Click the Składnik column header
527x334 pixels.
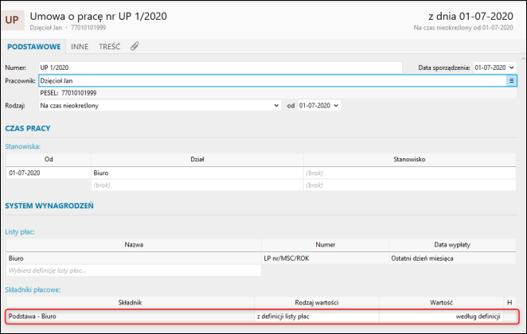[130, 302]
